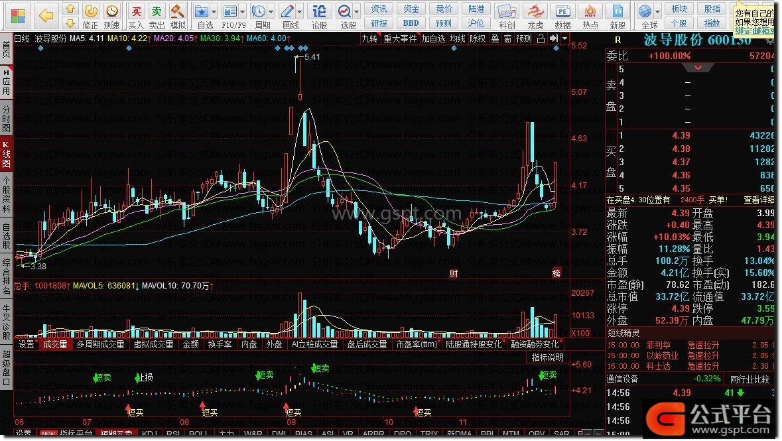Click the 沪伦 button
Image resolution: width=782 pixels, height=441 pixels.
(x=476, y=23)
